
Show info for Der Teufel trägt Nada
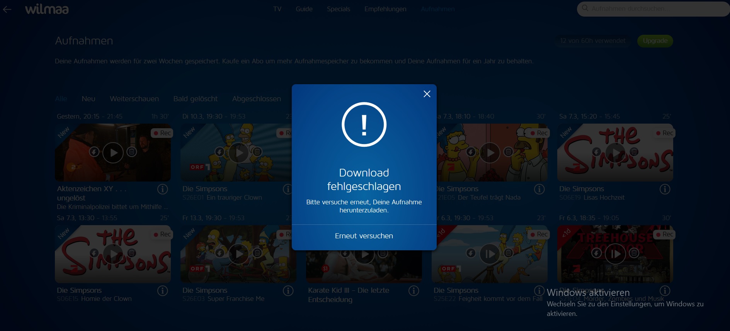539,189
